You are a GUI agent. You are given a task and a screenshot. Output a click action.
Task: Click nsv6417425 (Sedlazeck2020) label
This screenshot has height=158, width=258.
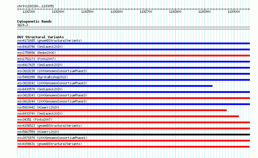pos(40,65)
